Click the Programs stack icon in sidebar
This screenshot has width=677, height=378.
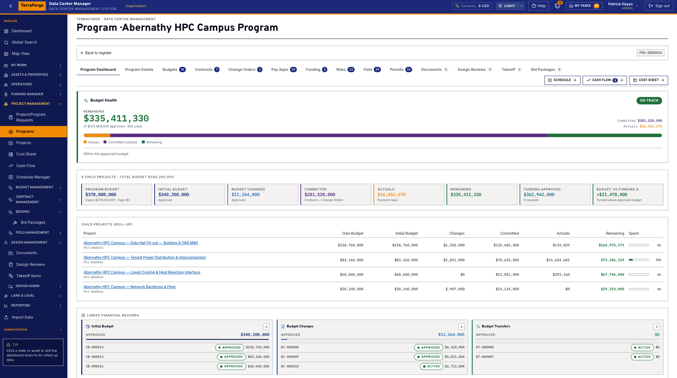(11, 132)
